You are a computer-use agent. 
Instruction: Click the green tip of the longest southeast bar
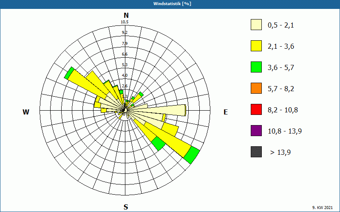click(x=192, y=155)
